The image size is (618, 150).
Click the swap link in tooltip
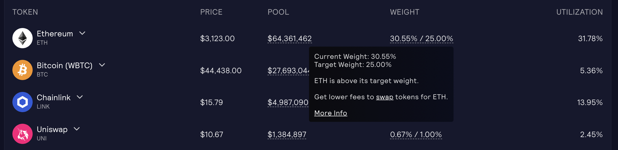pyautogui.click(x=384, y=97)
